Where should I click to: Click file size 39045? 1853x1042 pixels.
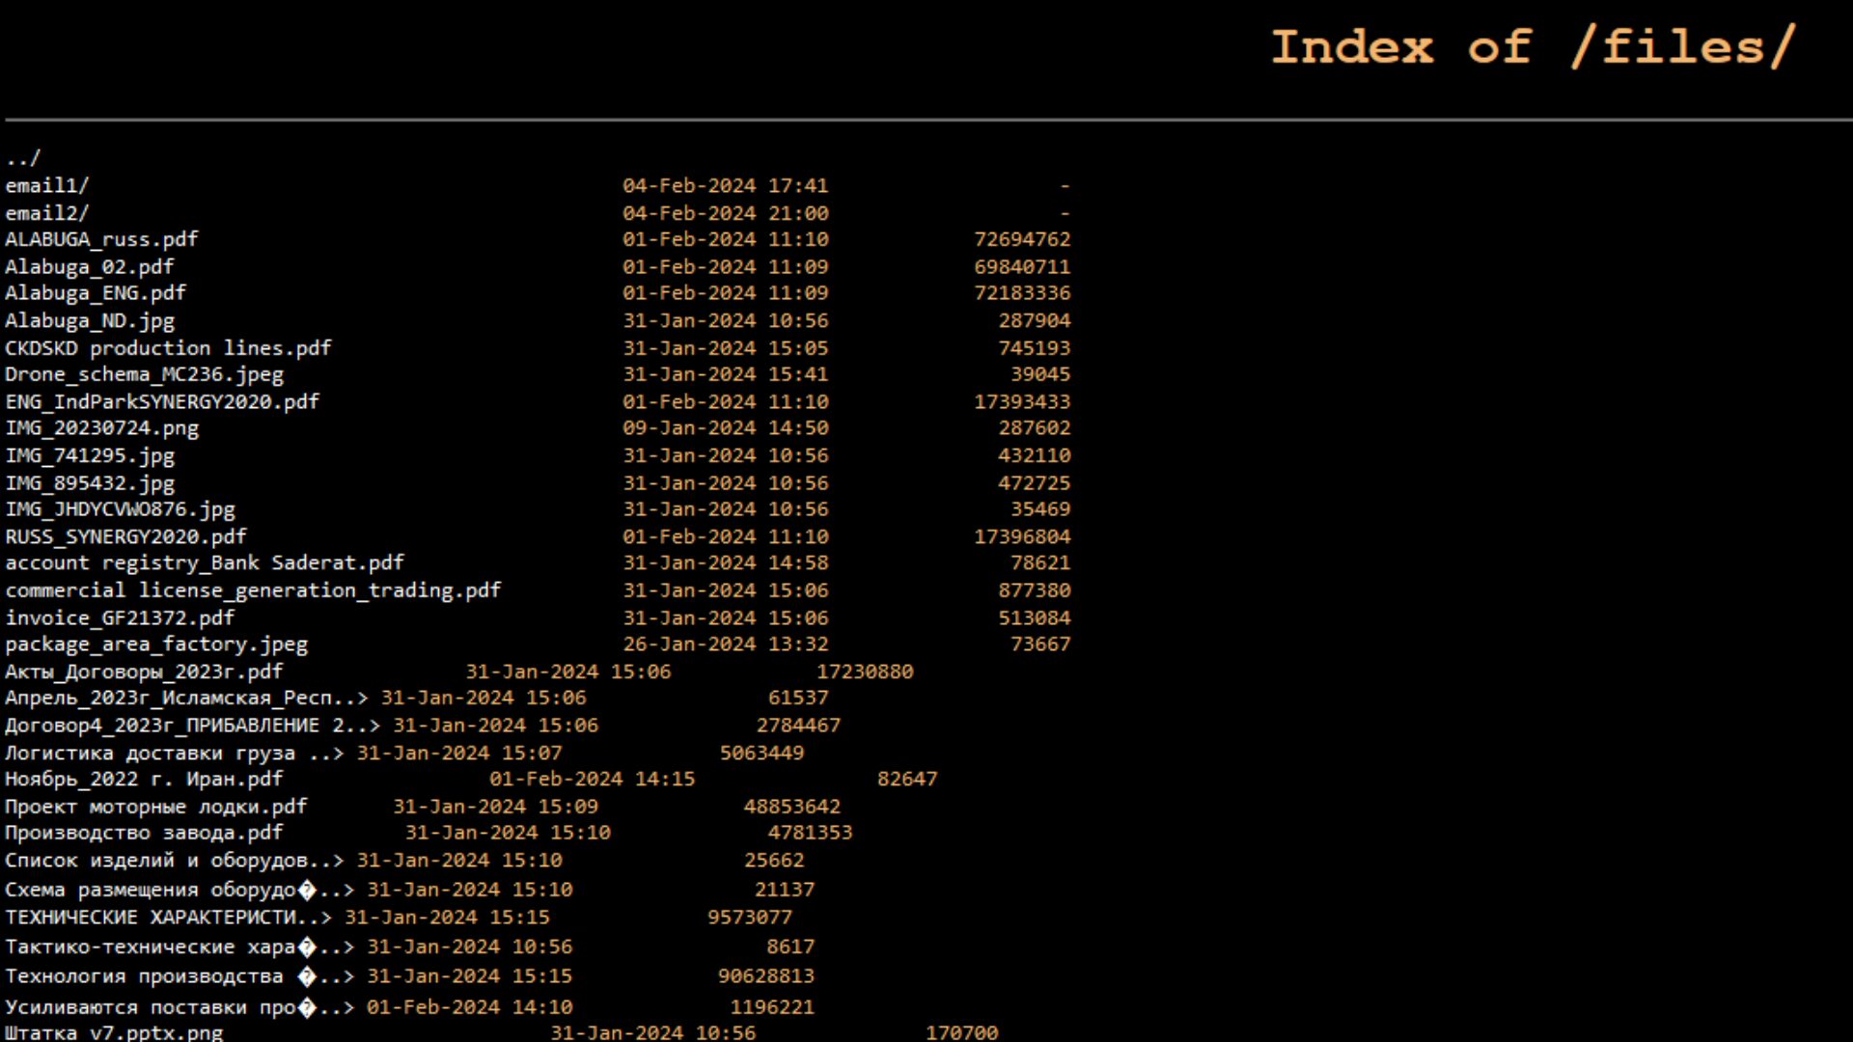[x=1040, y=374]
